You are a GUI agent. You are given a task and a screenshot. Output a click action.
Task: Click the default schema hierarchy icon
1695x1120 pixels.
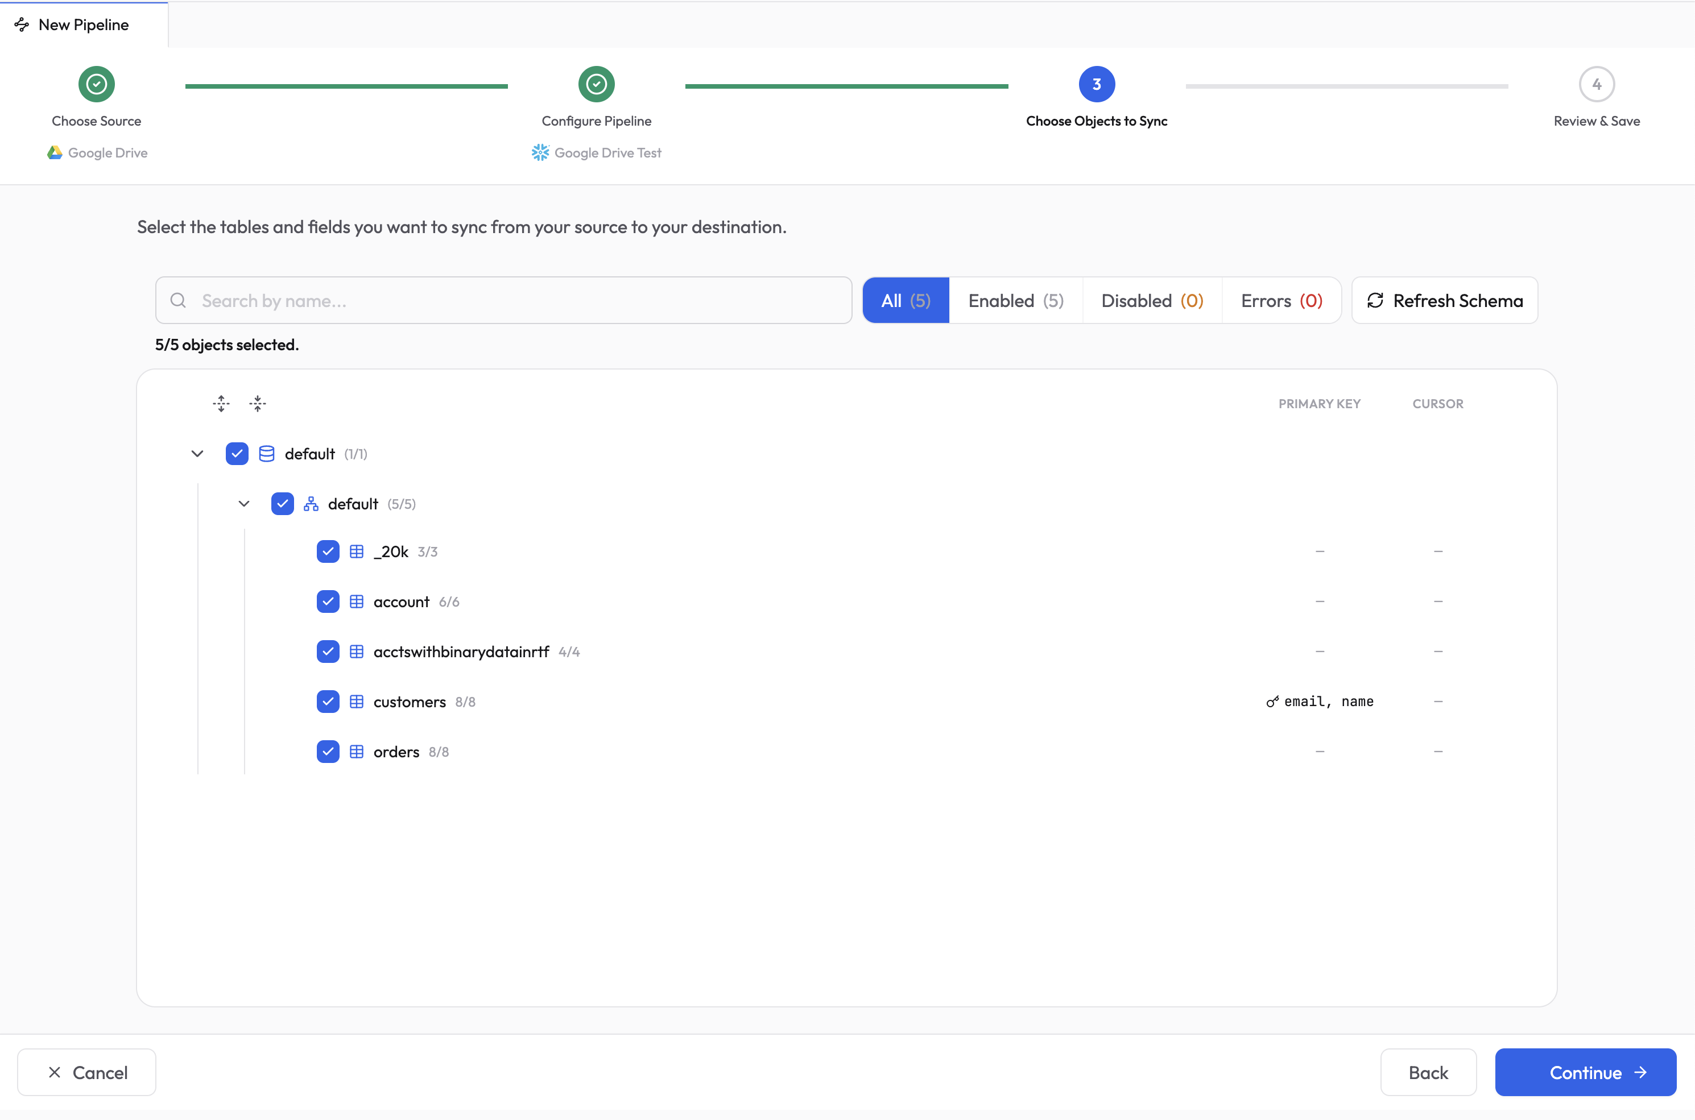click(x=311, y=504)
